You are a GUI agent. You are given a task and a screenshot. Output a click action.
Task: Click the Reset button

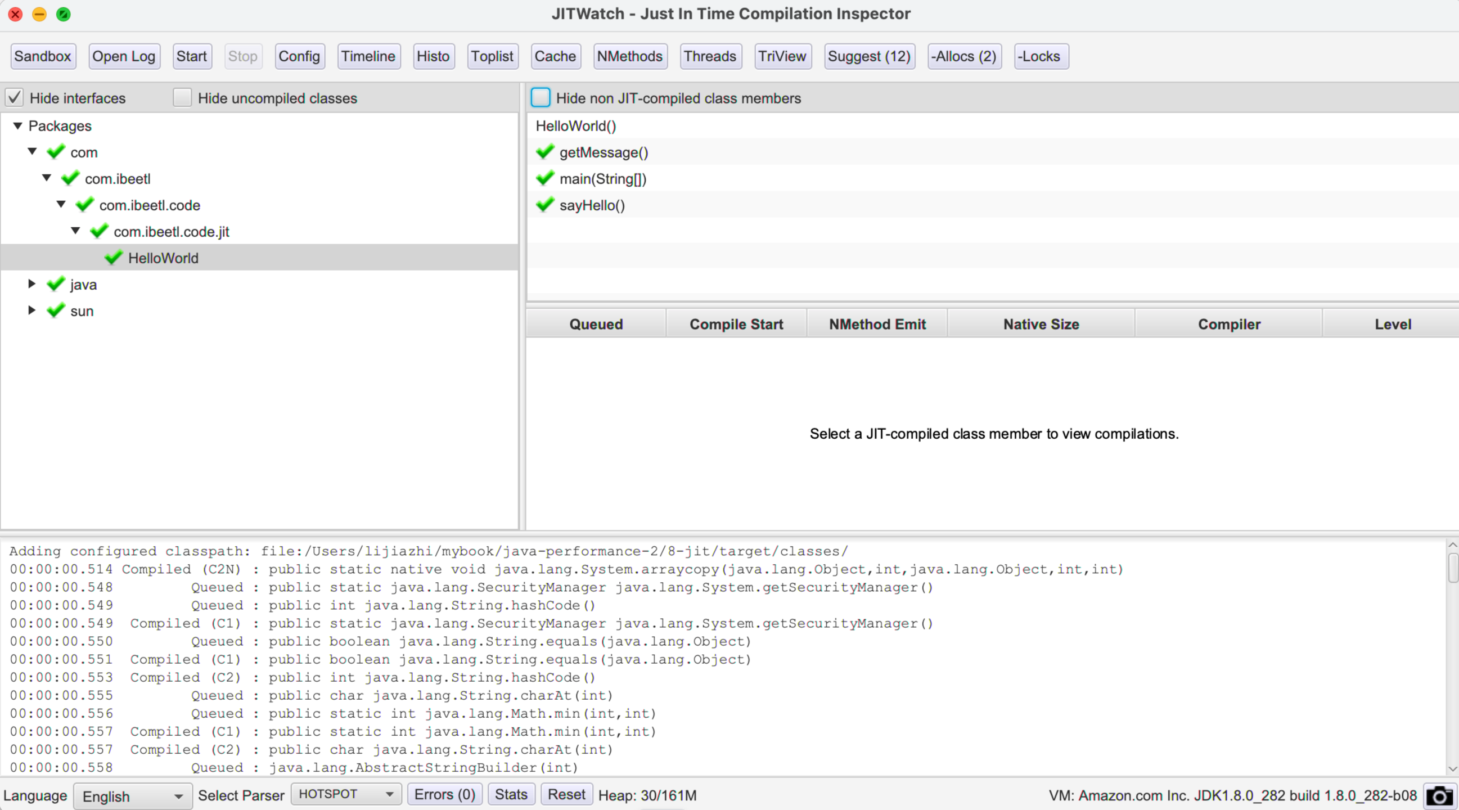(x=566, y=795)
